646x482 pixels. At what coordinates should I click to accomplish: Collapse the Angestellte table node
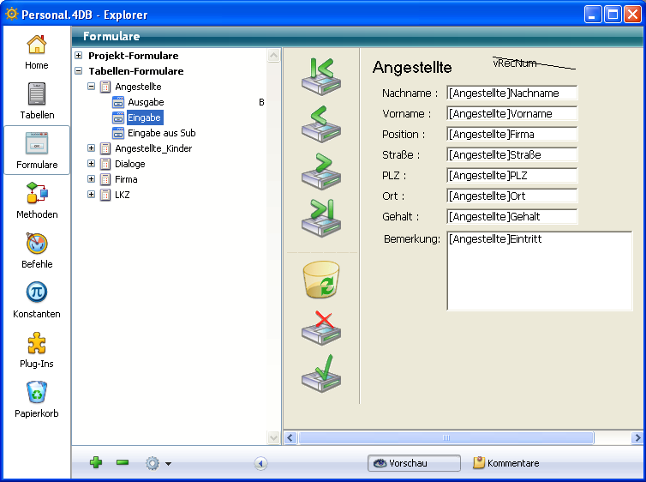[x=92, y=87]
